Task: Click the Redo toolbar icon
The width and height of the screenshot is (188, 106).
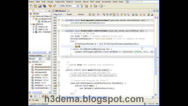Action: 55,6
